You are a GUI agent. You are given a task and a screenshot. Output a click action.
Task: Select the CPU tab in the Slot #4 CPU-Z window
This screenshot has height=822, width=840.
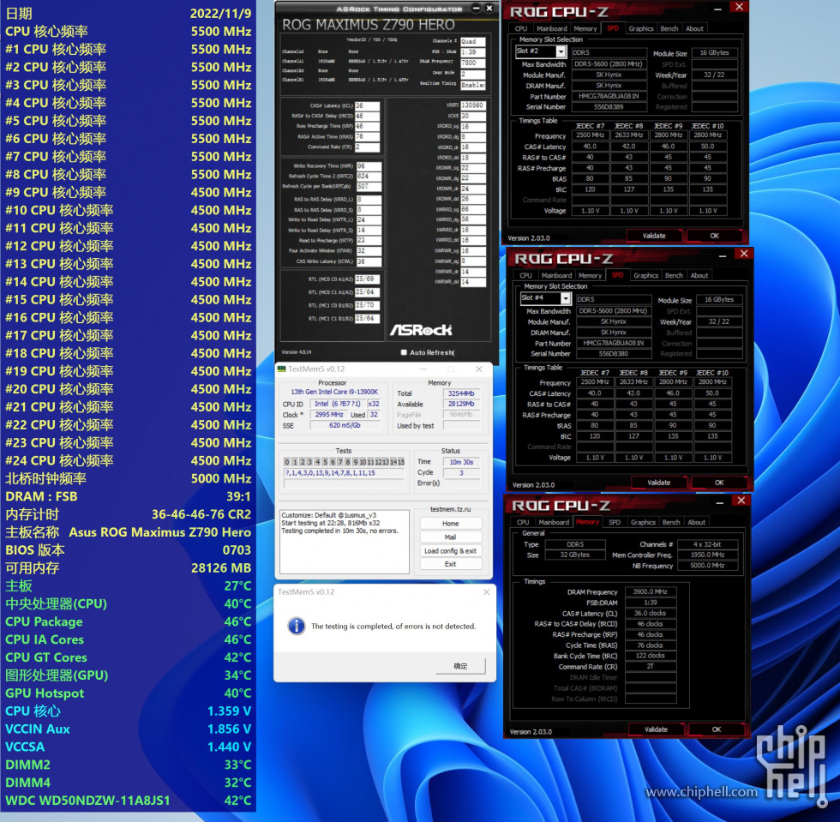(525, 275)
